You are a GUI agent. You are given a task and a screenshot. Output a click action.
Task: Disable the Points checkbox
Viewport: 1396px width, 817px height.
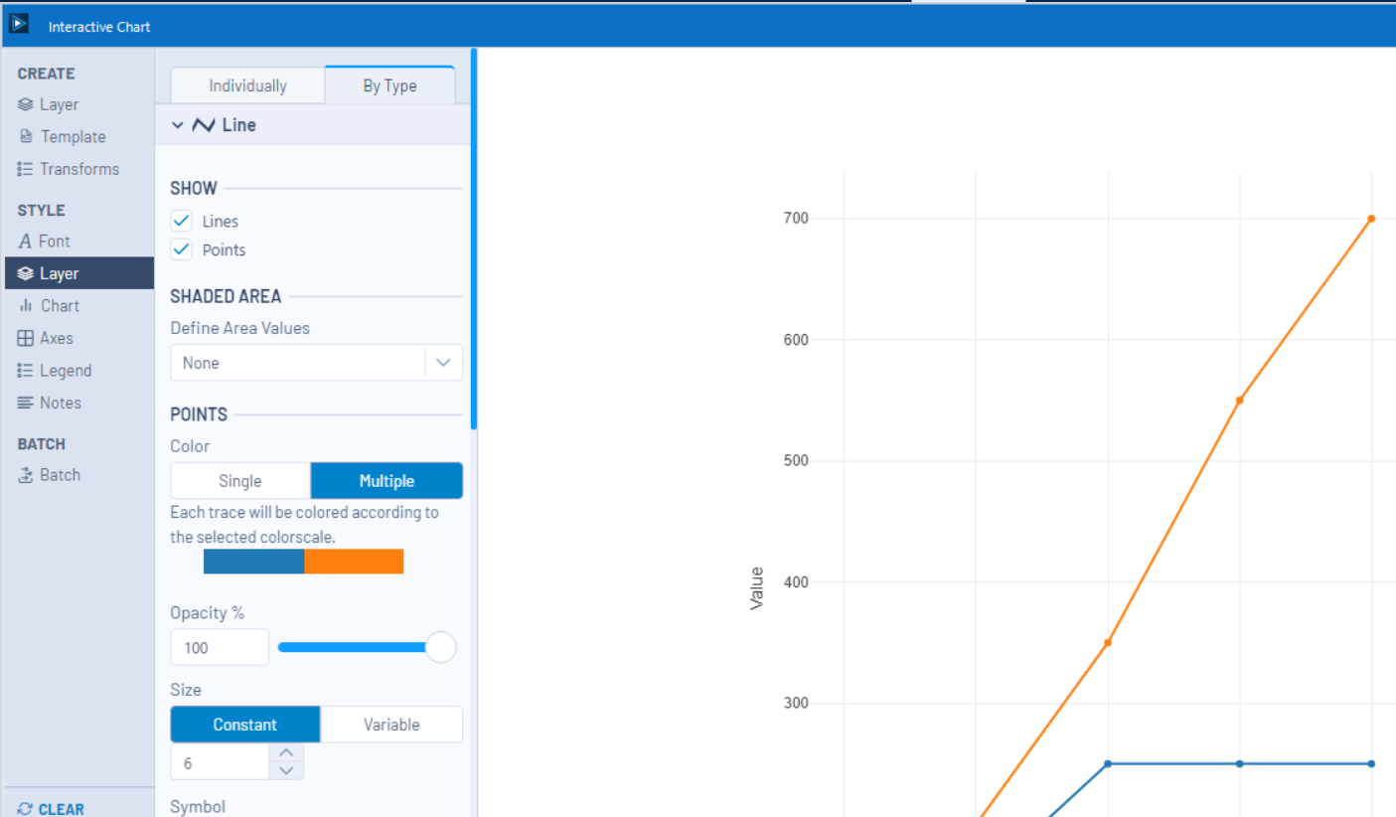[x=181, y=249]
